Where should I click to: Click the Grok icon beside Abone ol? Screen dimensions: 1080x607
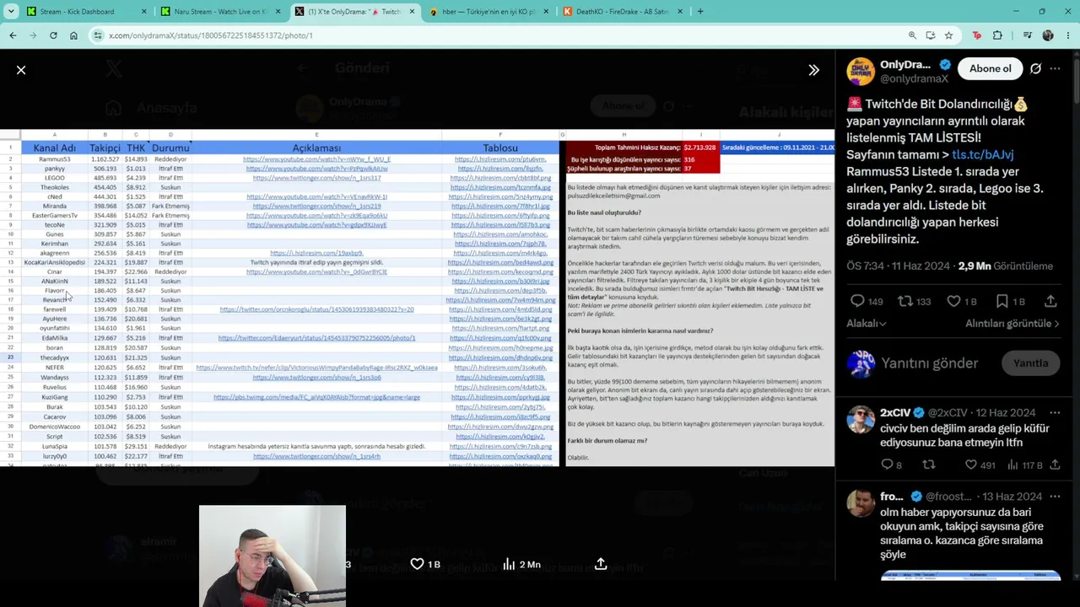[1035, 68]
